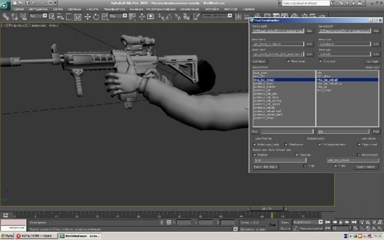The image size is (384, 240).
Task: Click the New Scene icon in the quick access toolbar
Action: 15,3
